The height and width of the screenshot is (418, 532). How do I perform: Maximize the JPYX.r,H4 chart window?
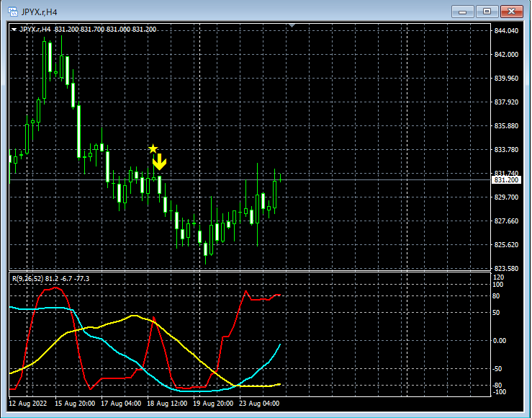(487, 12)
